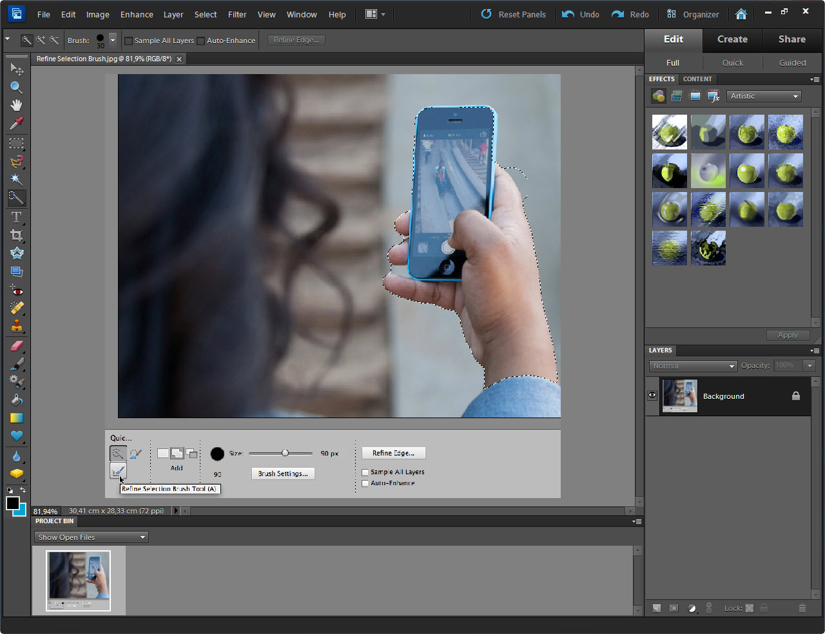Open the Artistic effects category dropdown
This screenshot has height=634, width=825.
764,96
